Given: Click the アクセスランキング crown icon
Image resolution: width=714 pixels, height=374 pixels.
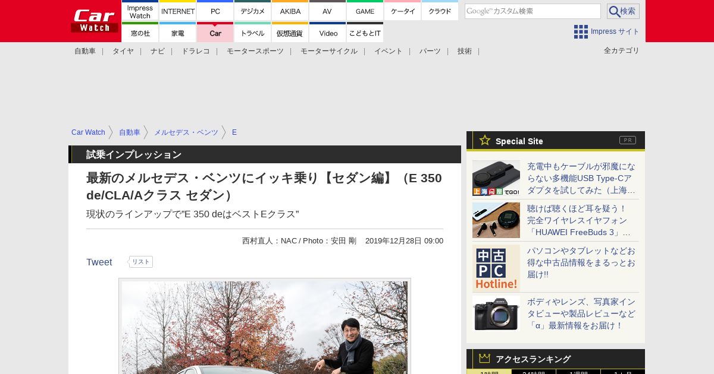Looking at the screenshot, I should point(485,359).
